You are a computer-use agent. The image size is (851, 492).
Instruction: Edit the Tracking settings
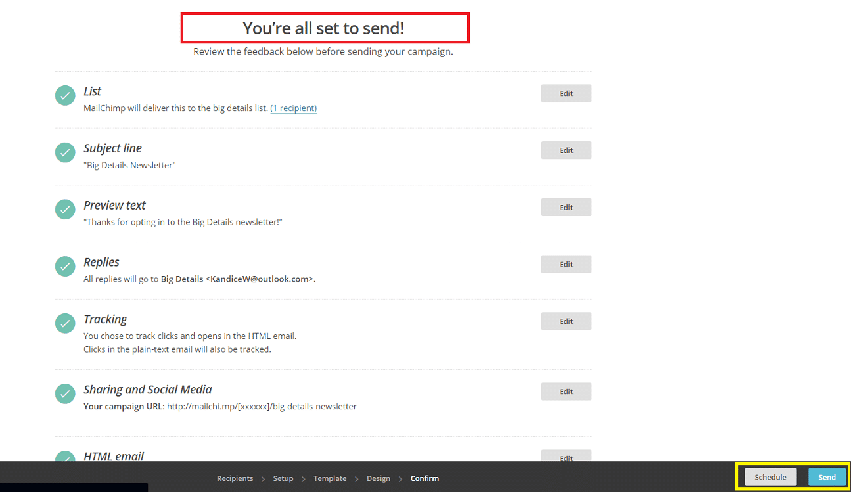(x=566, y=321)
